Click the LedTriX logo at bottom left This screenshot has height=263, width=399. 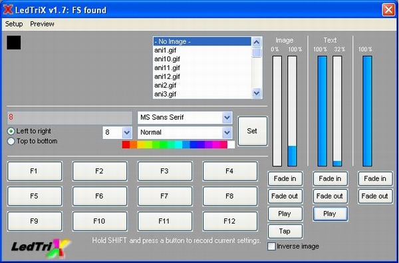(41, 248)
